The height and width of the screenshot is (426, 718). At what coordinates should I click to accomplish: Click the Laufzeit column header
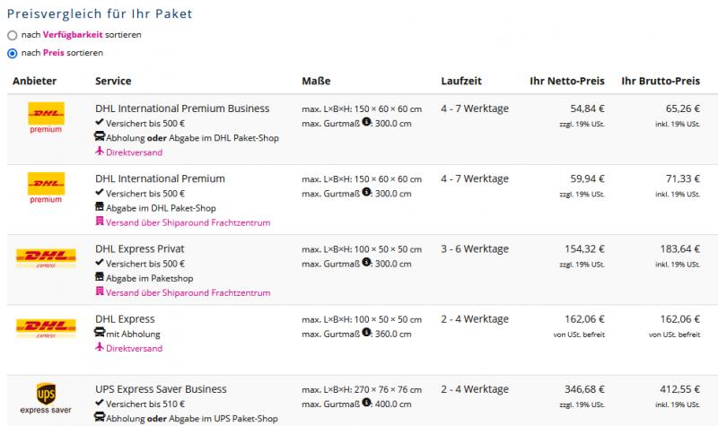tap(462, 82)
